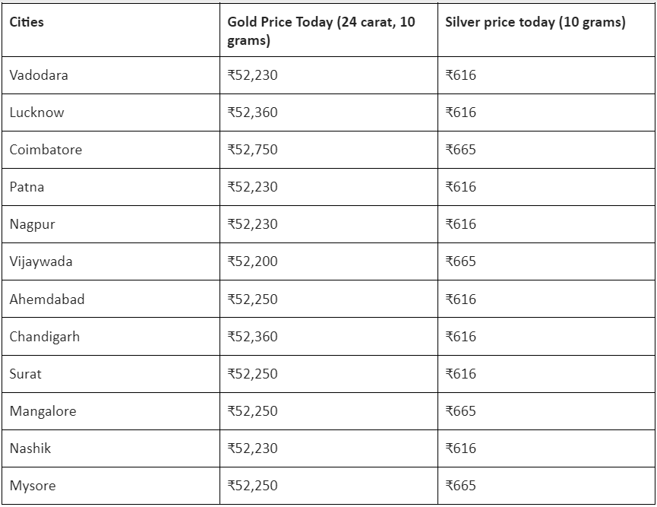This screenshot has height=507, width=657.
Task: Click the Mysore city name
Action: [x=33, y=485]
